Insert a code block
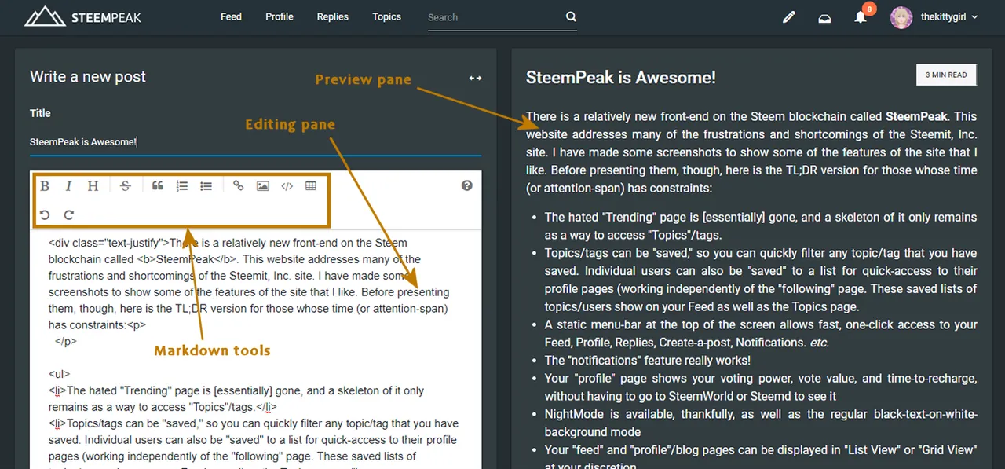Viewport: 1005px width, 469px height. click(x=287, y=186)
